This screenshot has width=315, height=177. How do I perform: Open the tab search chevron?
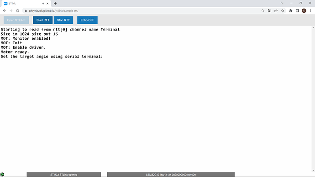point(282,3)
